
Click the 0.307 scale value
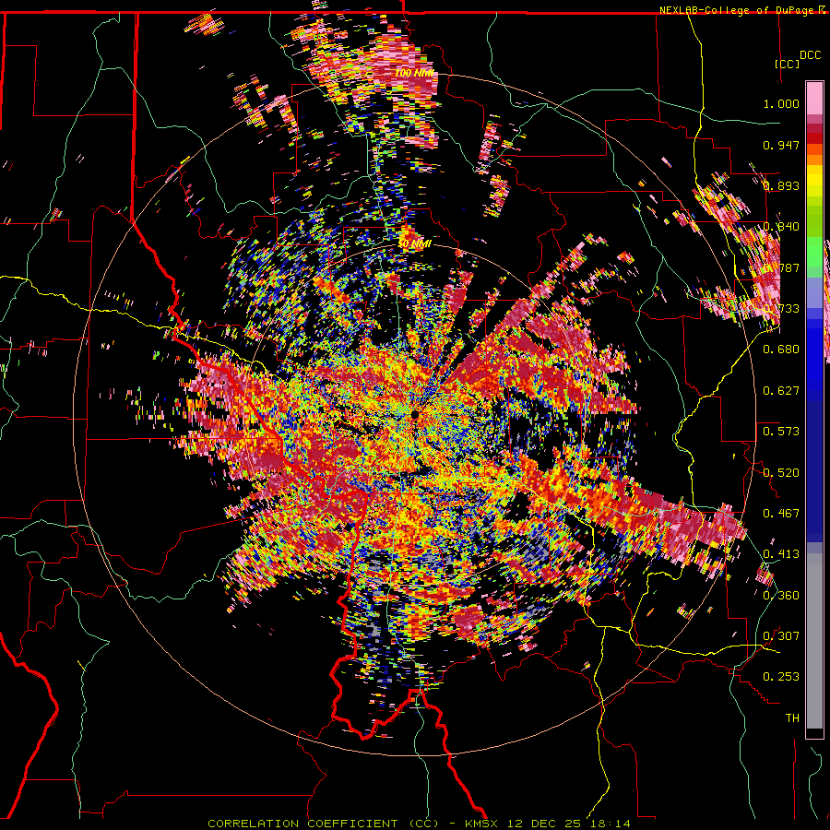click(x=781, y=636)
